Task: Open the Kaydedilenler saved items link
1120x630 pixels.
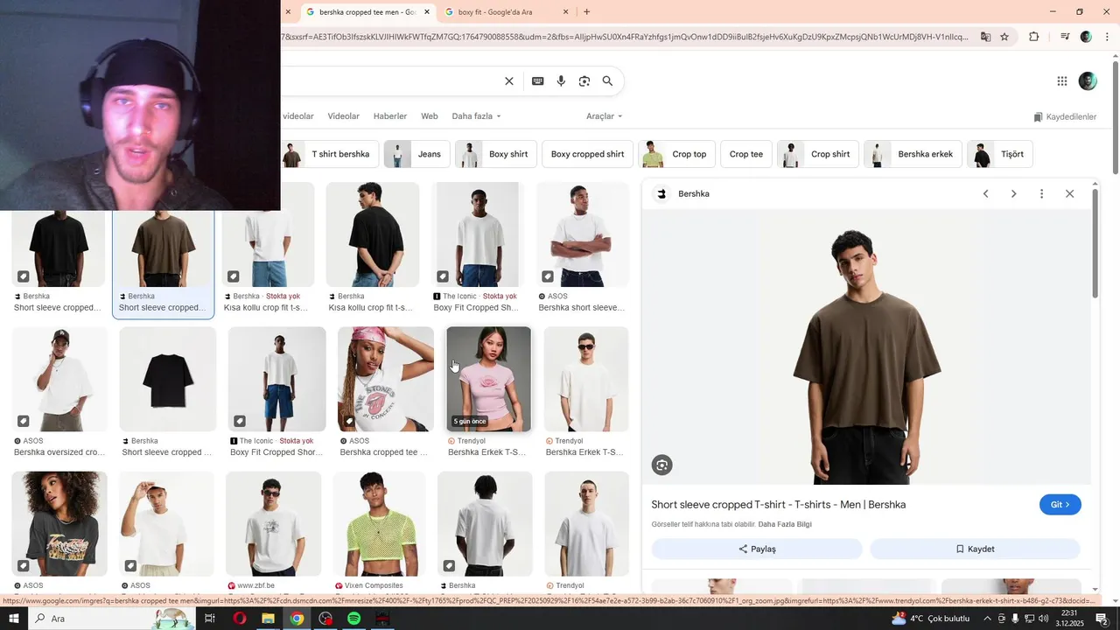Action: pyautogui.click(x=1065, y=117)
